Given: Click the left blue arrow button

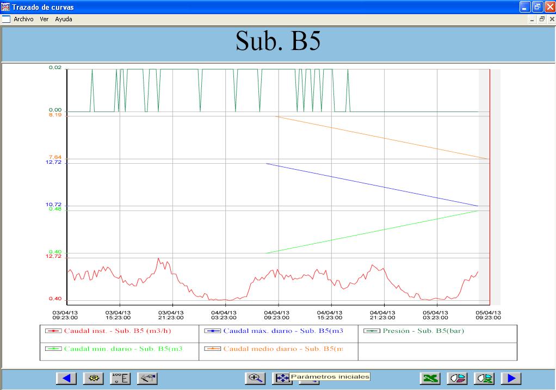Looking at the screenshot, I should pos(66,379).
